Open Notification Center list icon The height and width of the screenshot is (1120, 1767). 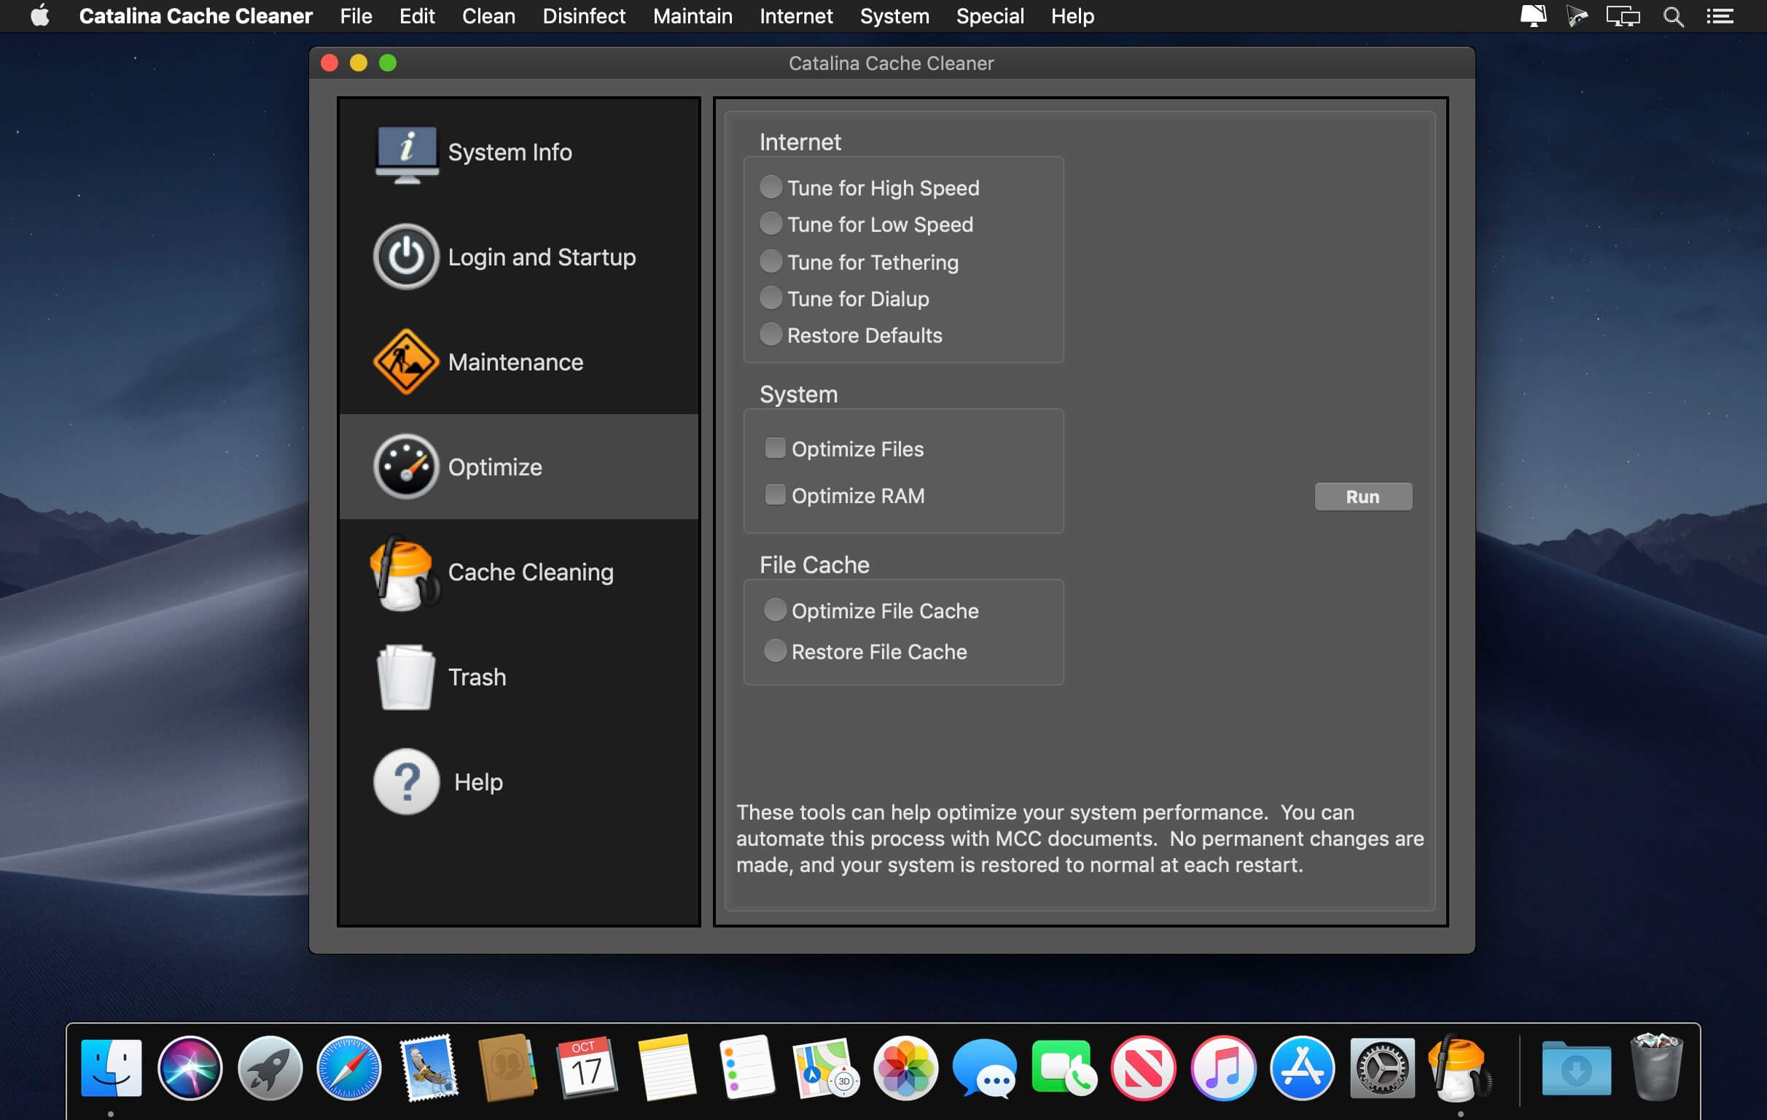point(1720,16)
